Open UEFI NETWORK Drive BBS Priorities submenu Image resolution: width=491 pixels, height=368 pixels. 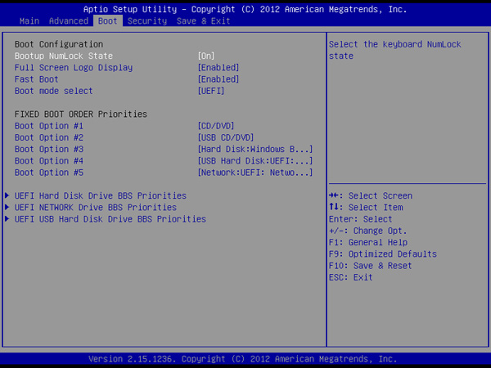(96, 208)
